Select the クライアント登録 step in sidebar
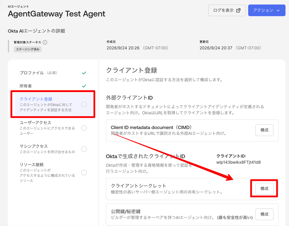The height and width of the screenshot is (226, 289). click(x=53, y=104)
